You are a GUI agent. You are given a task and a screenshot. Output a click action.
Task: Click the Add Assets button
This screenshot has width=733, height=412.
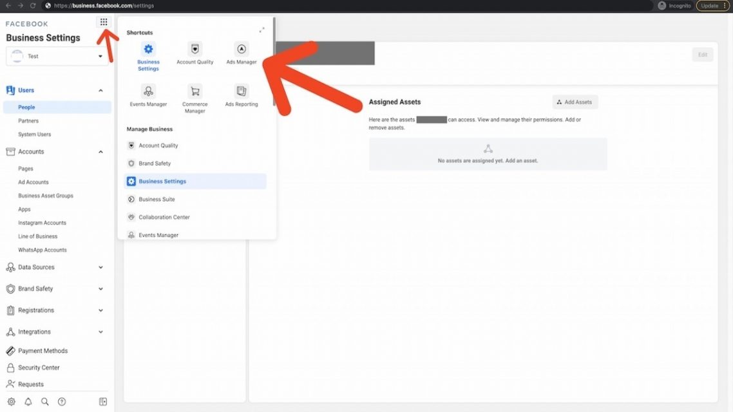(575, 102)
